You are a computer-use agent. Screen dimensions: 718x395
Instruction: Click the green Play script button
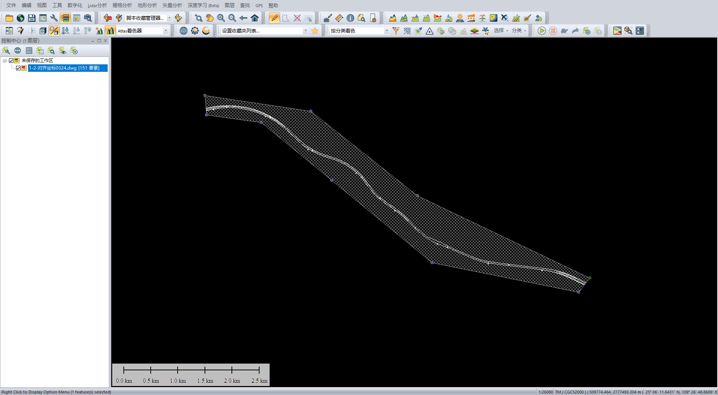(x=541, y=31)
